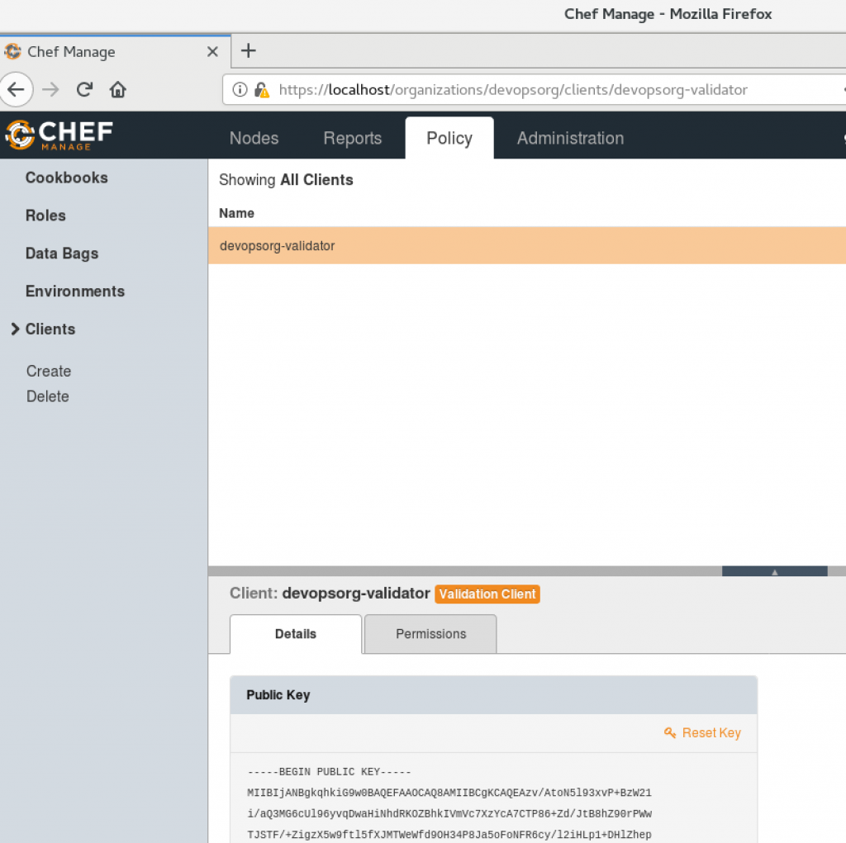Screen dimensions: 846x843
Task: Open Environments in the sidebar
Action: point(75,291)
